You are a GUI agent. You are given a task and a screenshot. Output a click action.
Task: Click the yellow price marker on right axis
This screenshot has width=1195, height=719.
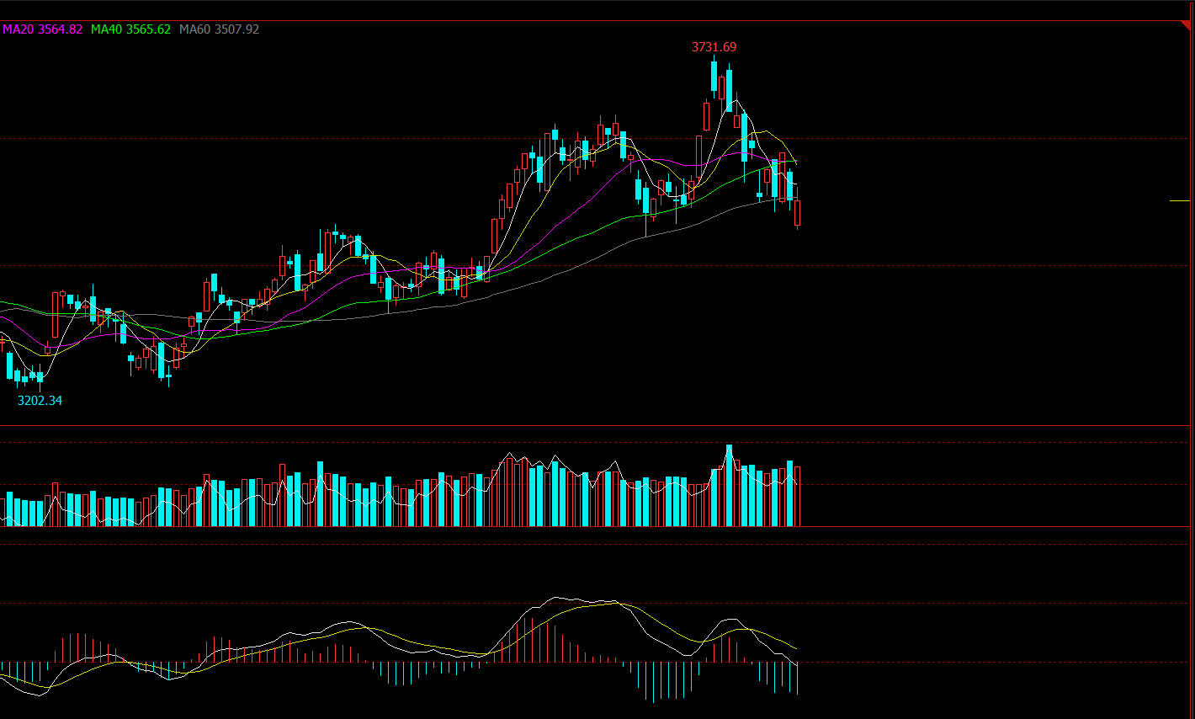(x=1180, y=200)
